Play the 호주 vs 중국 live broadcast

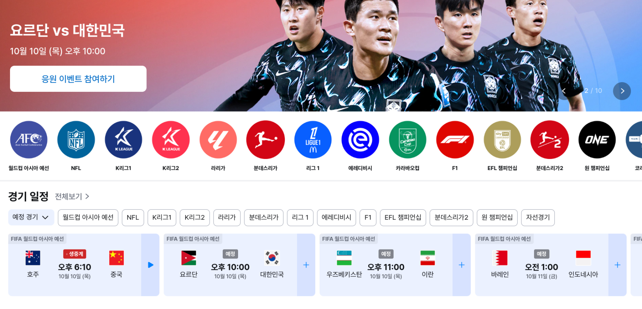point(150,265)
